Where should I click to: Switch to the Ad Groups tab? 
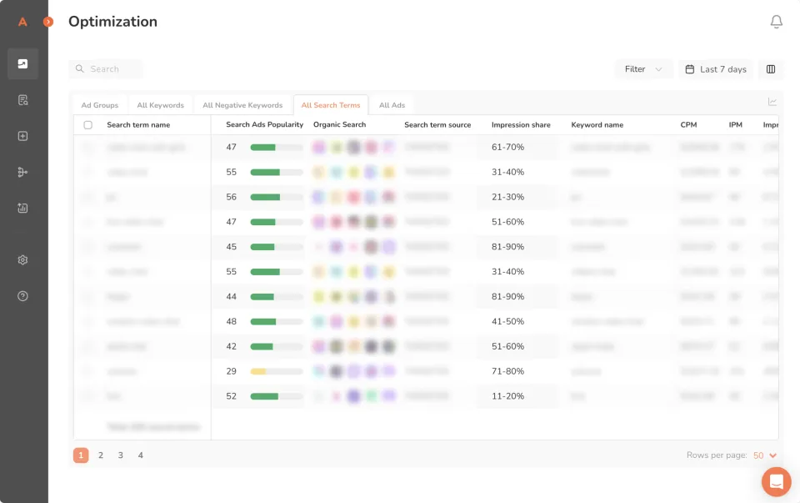(x=99, y=105)
